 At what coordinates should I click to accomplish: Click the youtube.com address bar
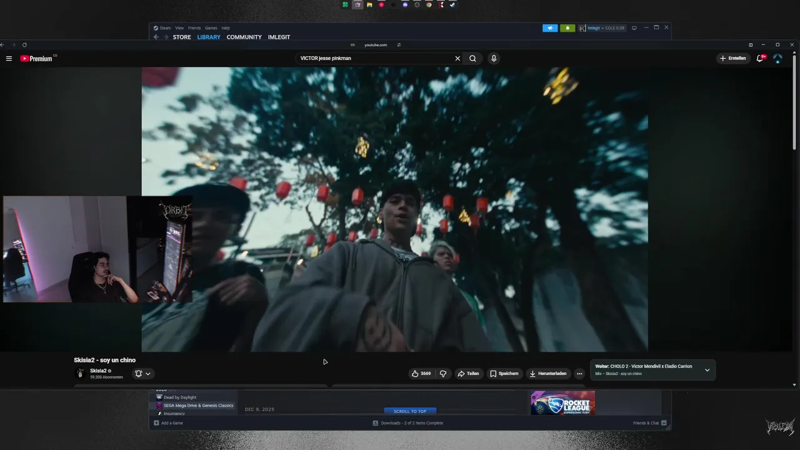pyautogui.click(x=376, y=45)
